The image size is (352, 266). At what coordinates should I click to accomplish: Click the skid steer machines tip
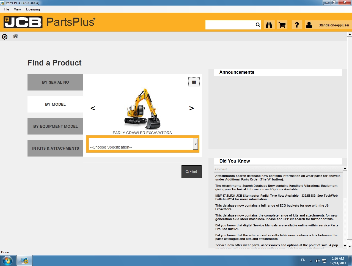click(x=276, y=217)
